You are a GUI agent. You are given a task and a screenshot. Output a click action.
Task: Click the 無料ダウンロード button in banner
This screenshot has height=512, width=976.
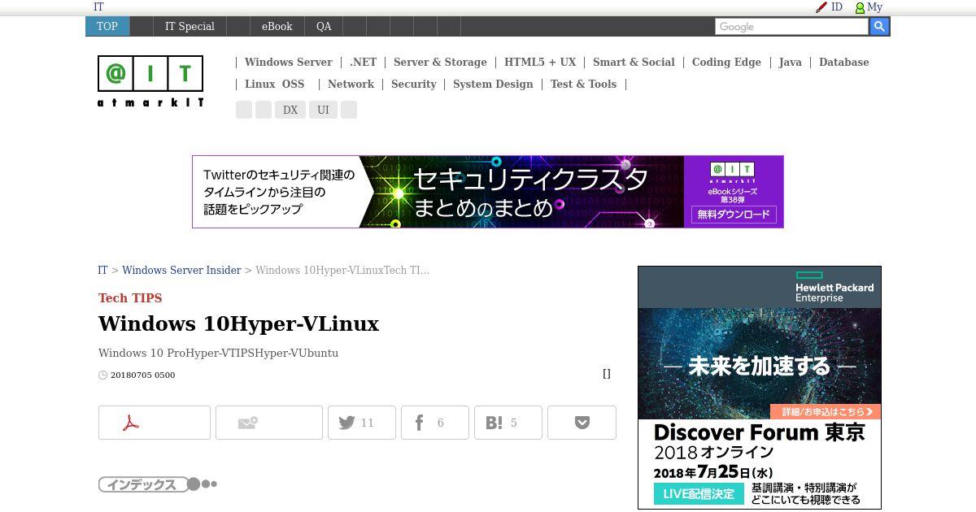(x=734, y=215)
